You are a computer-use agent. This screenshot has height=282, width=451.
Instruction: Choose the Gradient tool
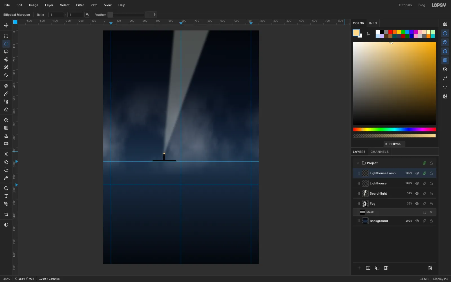tap(6, 128)
